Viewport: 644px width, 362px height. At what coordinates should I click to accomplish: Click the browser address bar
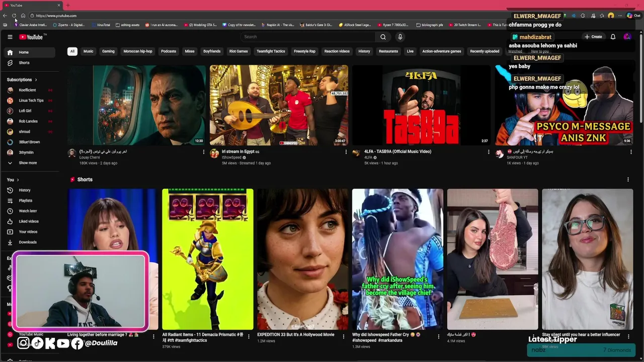coord(267,16)
